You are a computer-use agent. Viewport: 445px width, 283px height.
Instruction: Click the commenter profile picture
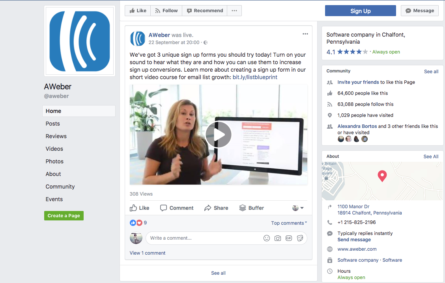tap(136, 238)
